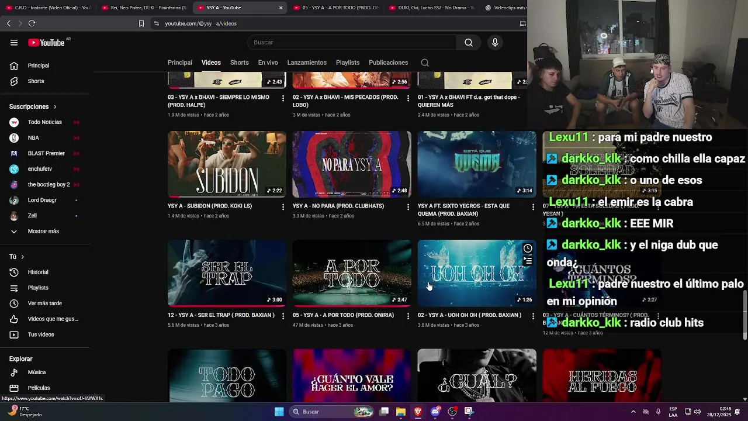
Task: Open more options for NO PARA video
Action: pyautogui.click(x=408, y=207)
